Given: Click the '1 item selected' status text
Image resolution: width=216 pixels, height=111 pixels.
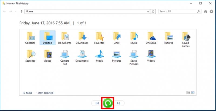Looking at the screenshot, I should tap(45, 93).
